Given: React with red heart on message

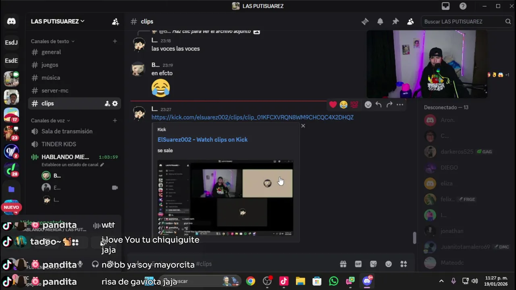Looking at the screenshot, I should click(333, 105).
